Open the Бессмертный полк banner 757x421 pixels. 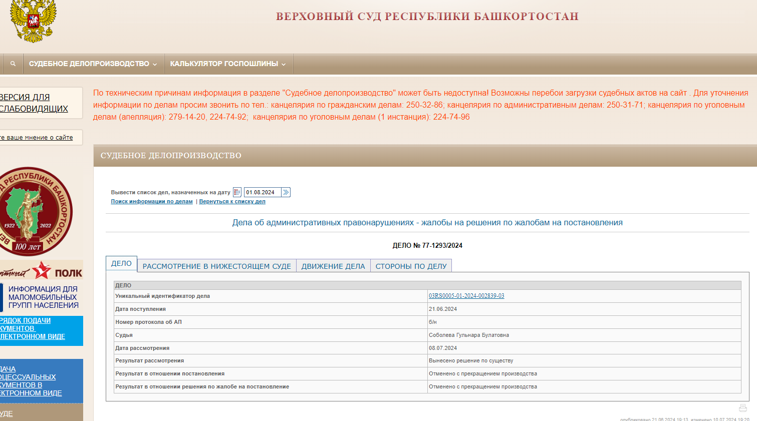tap(41, 271)
